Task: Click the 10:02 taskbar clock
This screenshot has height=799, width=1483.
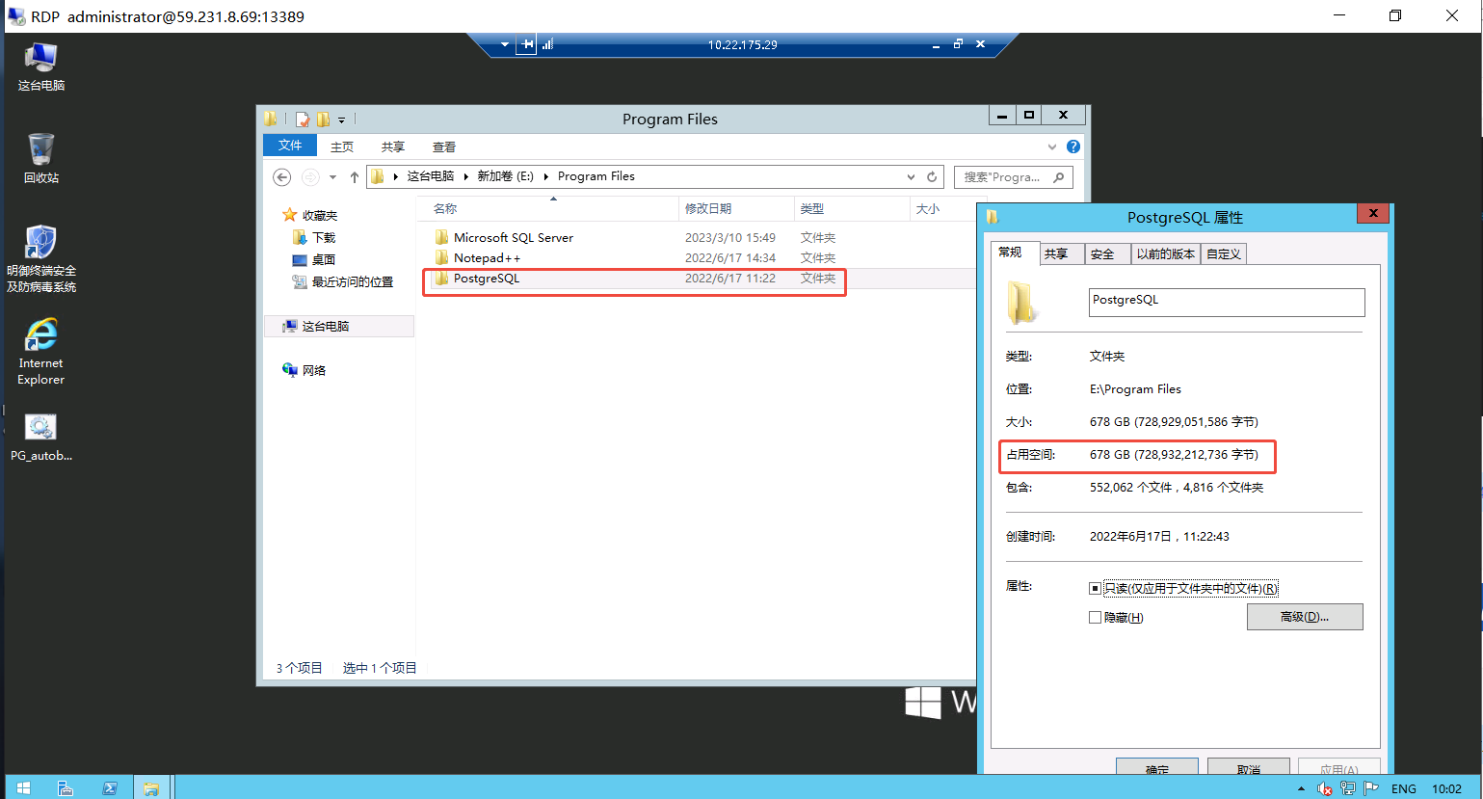Action: coord(1446,788)
